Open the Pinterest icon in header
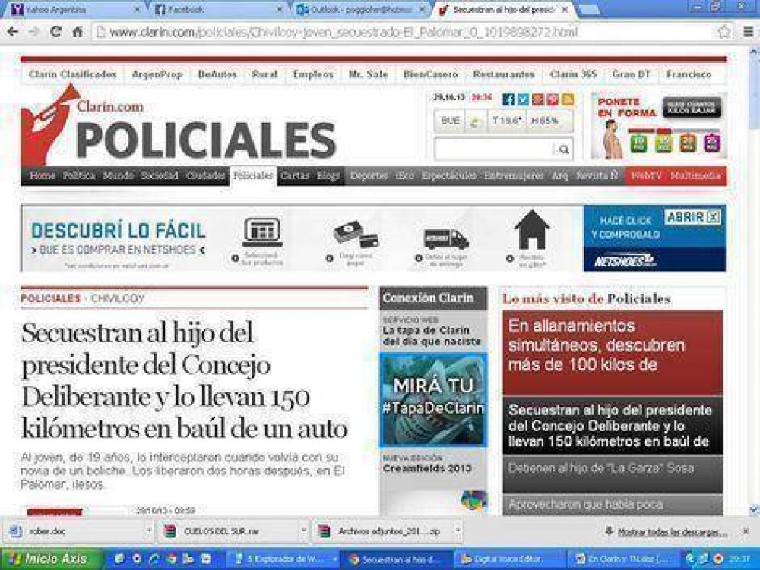 click(553, 99)
